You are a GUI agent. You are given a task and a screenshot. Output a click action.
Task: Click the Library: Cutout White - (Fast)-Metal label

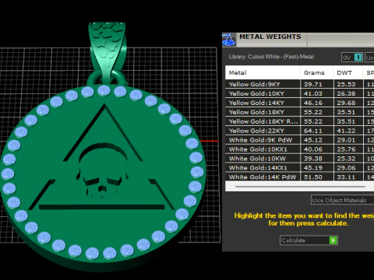(x=271, y=57)
